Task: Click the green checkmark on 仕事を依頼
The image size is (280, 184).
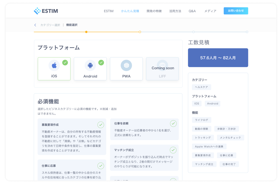Action: pyautogui.click(x=173, y=124)
